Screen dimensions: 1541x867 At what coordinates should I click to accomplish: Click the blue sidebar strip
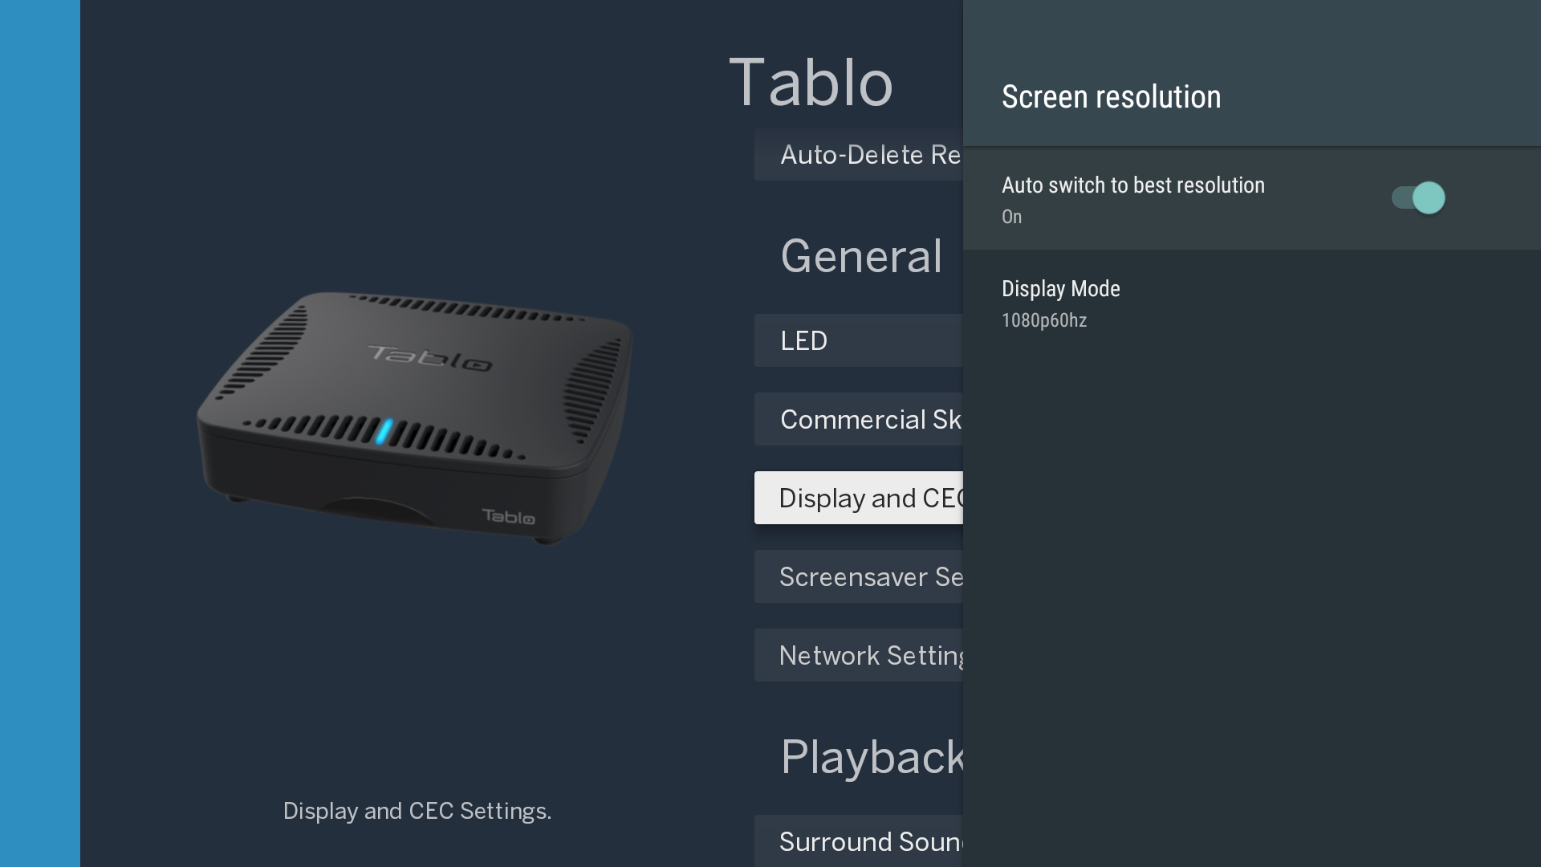[x=40, y=433]
